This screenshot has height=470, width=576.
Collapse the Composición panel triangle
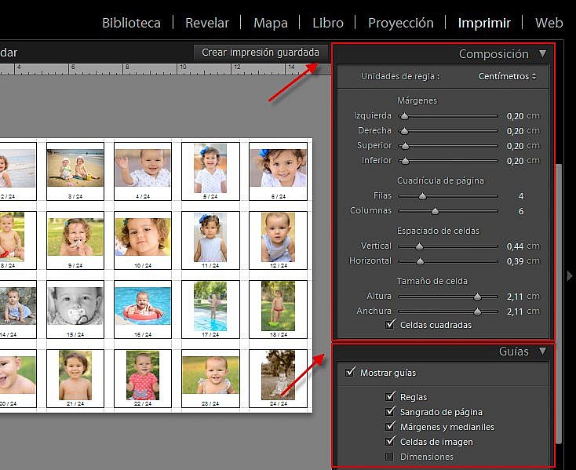[x=542, y=54]
